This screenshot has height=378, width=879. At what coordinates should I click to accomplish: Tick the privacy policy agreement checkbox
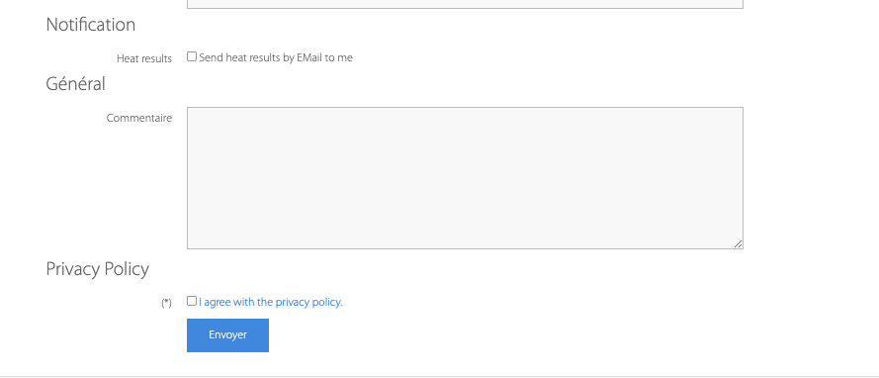click(192, 301)
